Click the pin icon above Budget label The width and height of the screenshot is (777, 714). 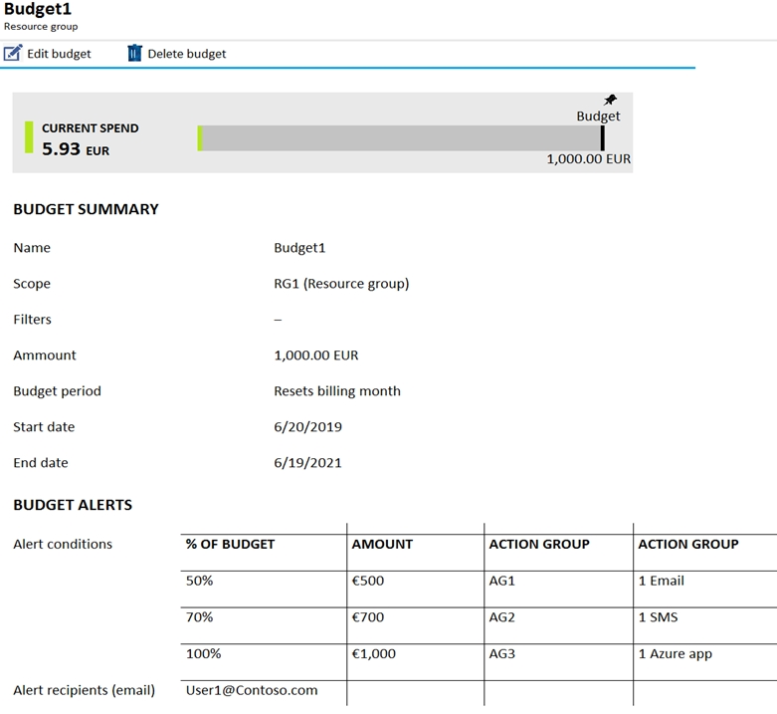click(610, 100)
